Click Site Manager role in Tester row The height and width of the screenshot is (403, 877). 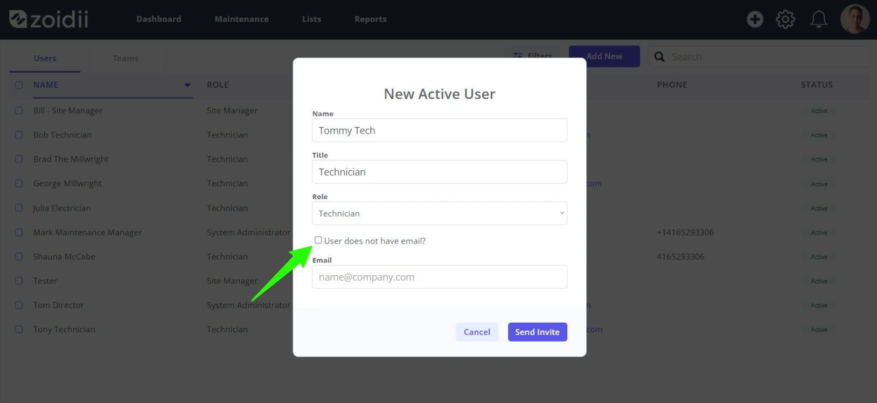[x=232, y=281]
